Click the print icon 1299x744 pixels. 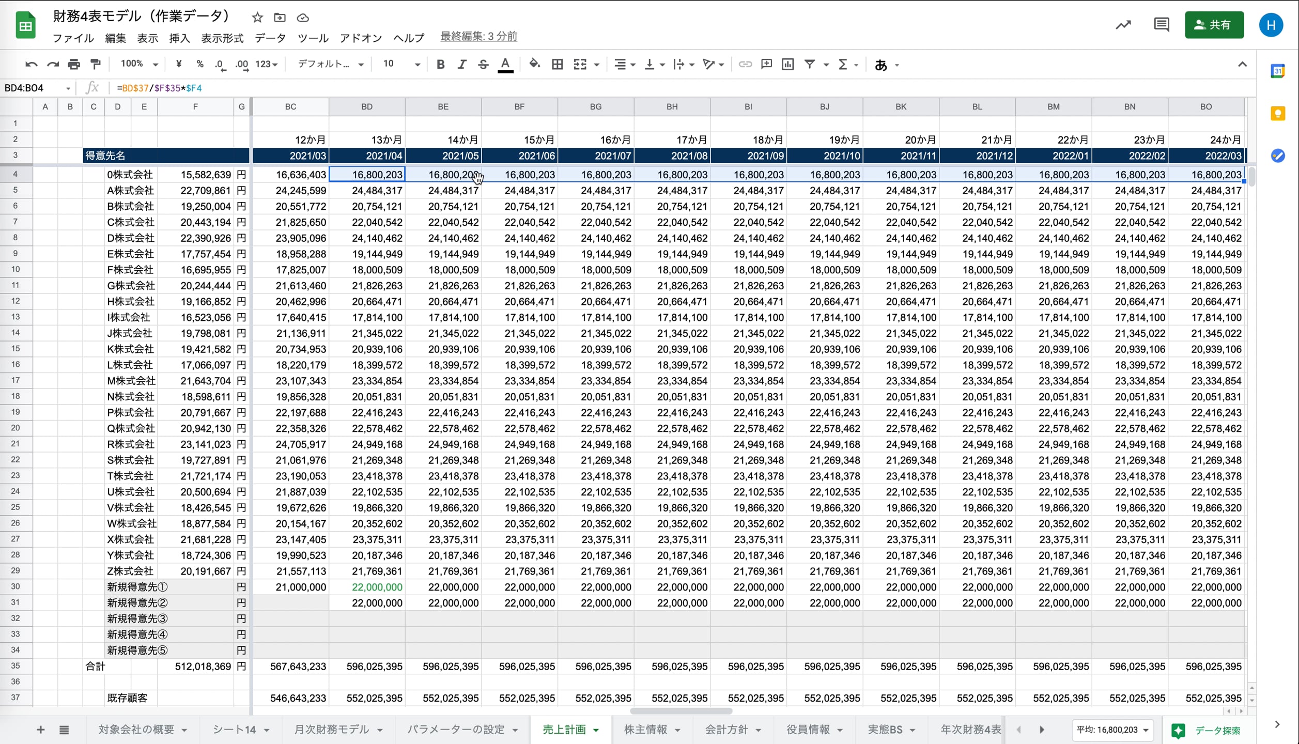74,64
